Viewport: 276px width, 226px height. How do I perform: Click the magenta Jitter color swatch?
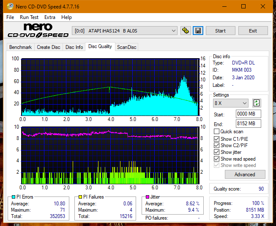coord(148,197)
